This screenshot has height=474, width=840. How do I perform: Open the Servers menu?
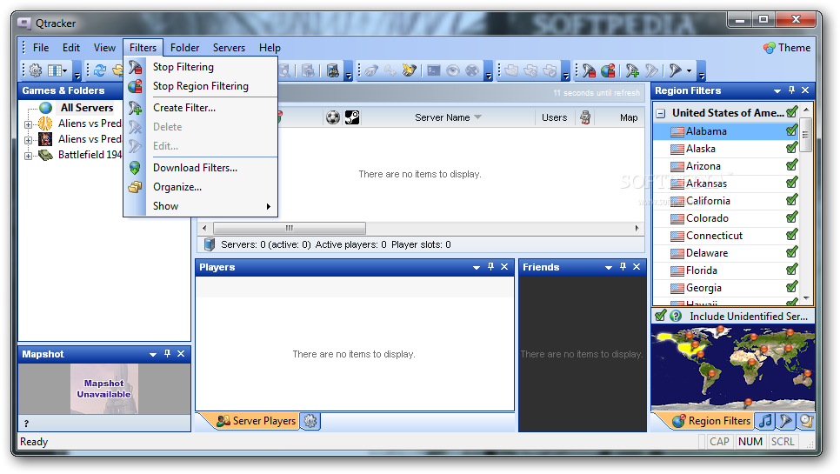click(x=229, y=48)
